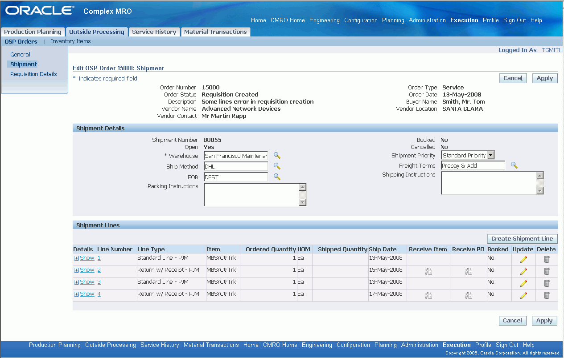This screenshot has width=564, height=358.
Task: Open OSP Orders subtab
Action: [x=21, y=41]
